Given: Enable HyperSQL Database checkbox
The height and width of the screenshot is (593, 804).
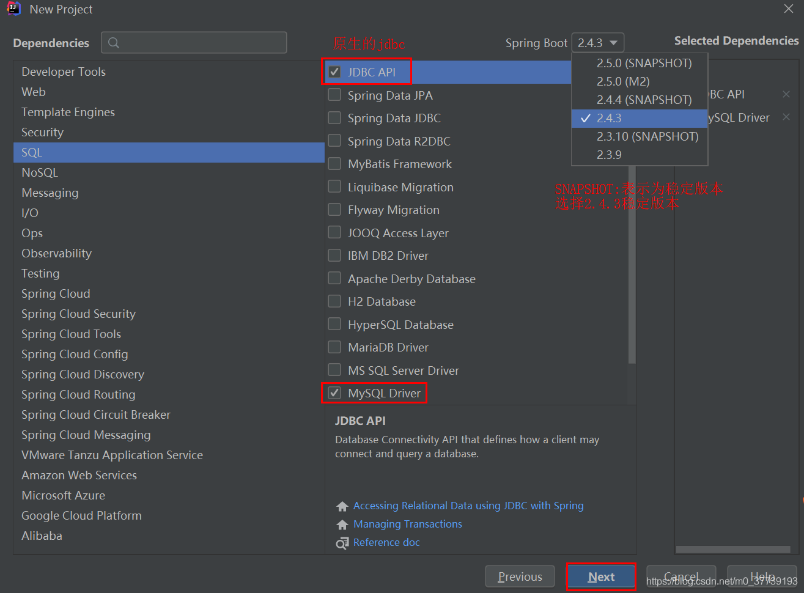Looking at the screenshot, I should click(334, 324).
